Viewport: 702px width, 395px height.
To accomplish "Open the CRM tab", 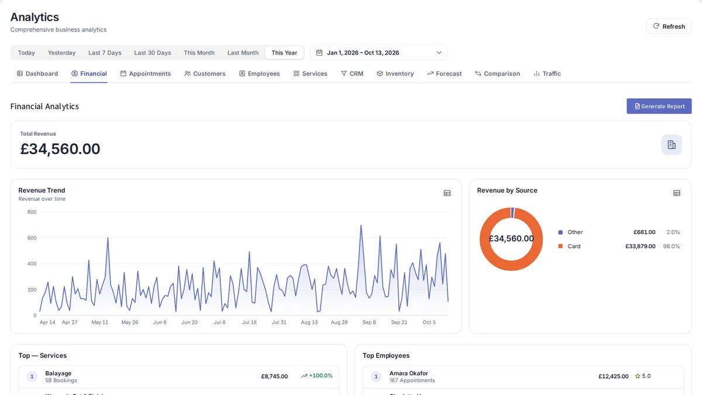I will [352, 74].
